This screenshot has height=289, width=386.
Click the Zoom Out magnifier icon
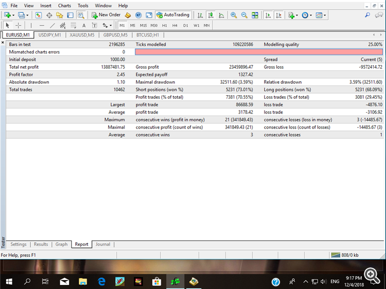[244, 15]
